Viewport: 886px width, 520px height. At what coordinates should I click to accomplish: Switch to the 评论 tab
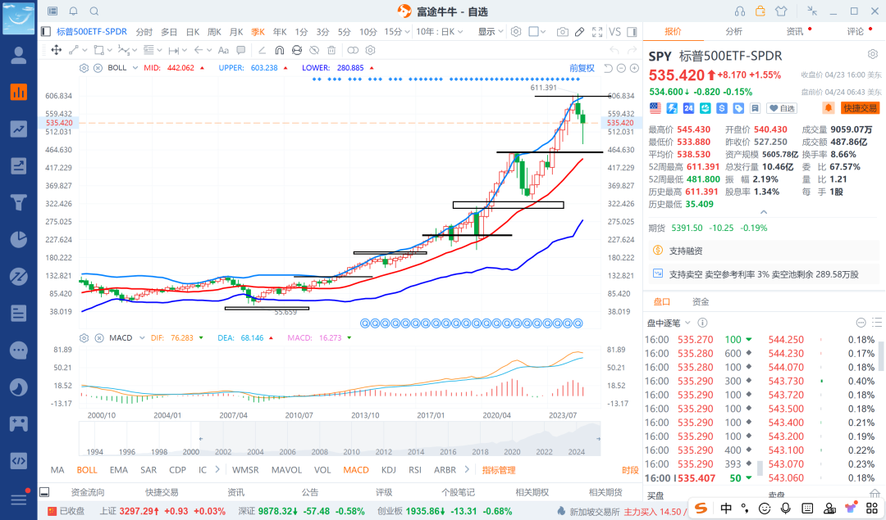point(856,32)
